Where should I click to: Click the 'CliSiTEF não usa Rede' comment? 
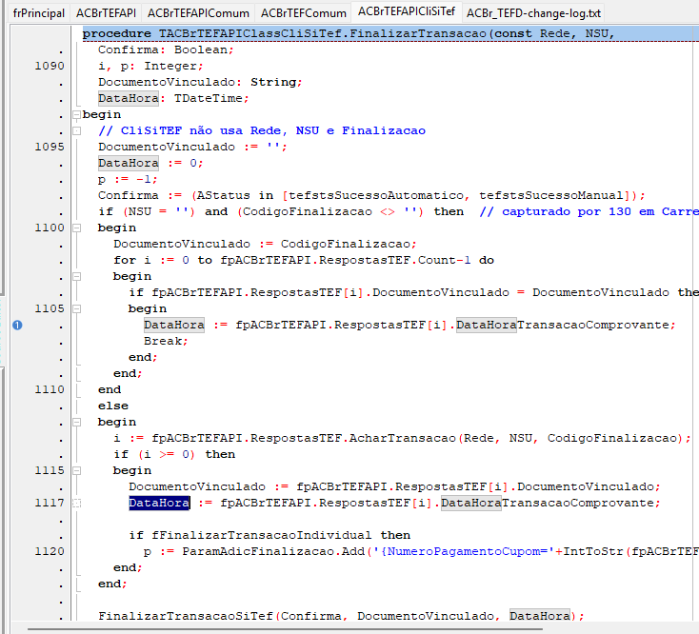pos(262,131)
